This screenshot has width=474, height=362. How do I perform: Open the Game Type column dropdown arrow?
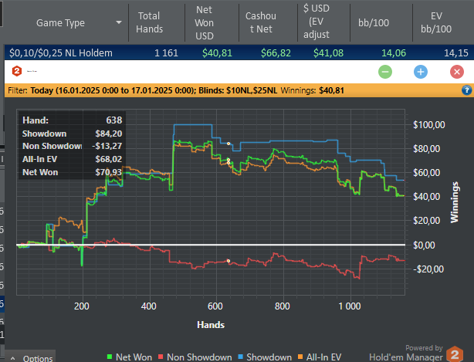pos(119,22)
